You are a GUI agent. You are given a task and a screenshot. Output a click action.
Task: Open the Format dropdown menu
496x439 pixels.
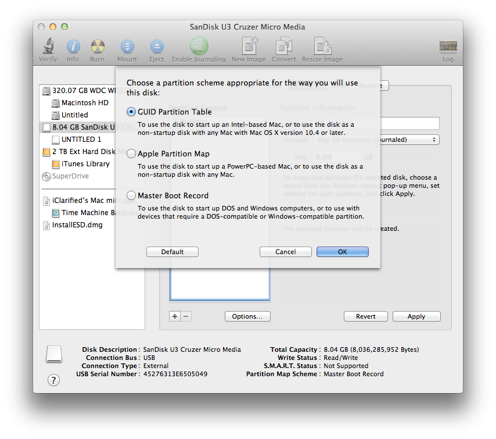pyautogui.click(x=409, y=140)
